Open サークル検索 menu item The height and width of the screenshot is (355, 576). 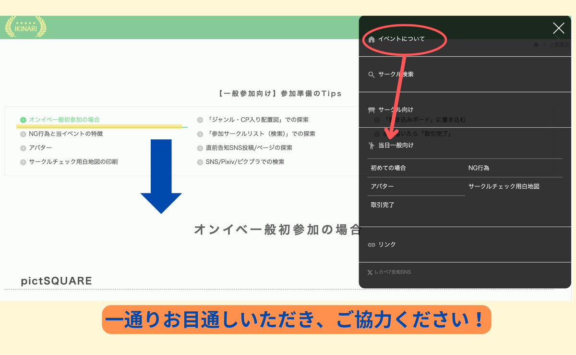pos(396,74)
